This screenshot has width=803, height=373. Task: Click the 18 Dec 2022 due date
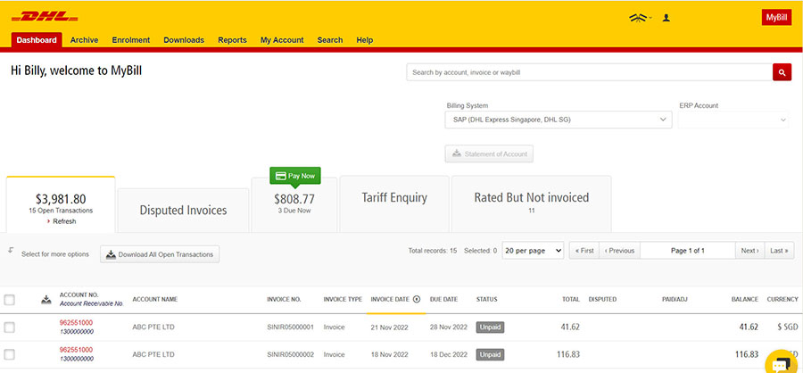[x=449, y=354]
